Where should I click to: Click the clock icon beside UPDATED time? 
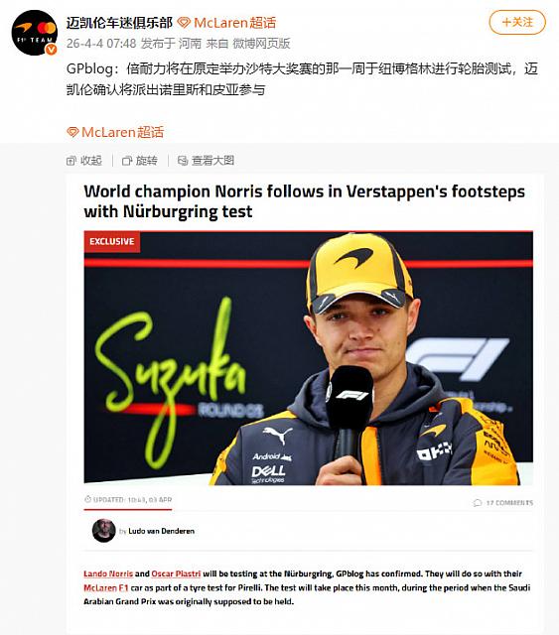87,499
